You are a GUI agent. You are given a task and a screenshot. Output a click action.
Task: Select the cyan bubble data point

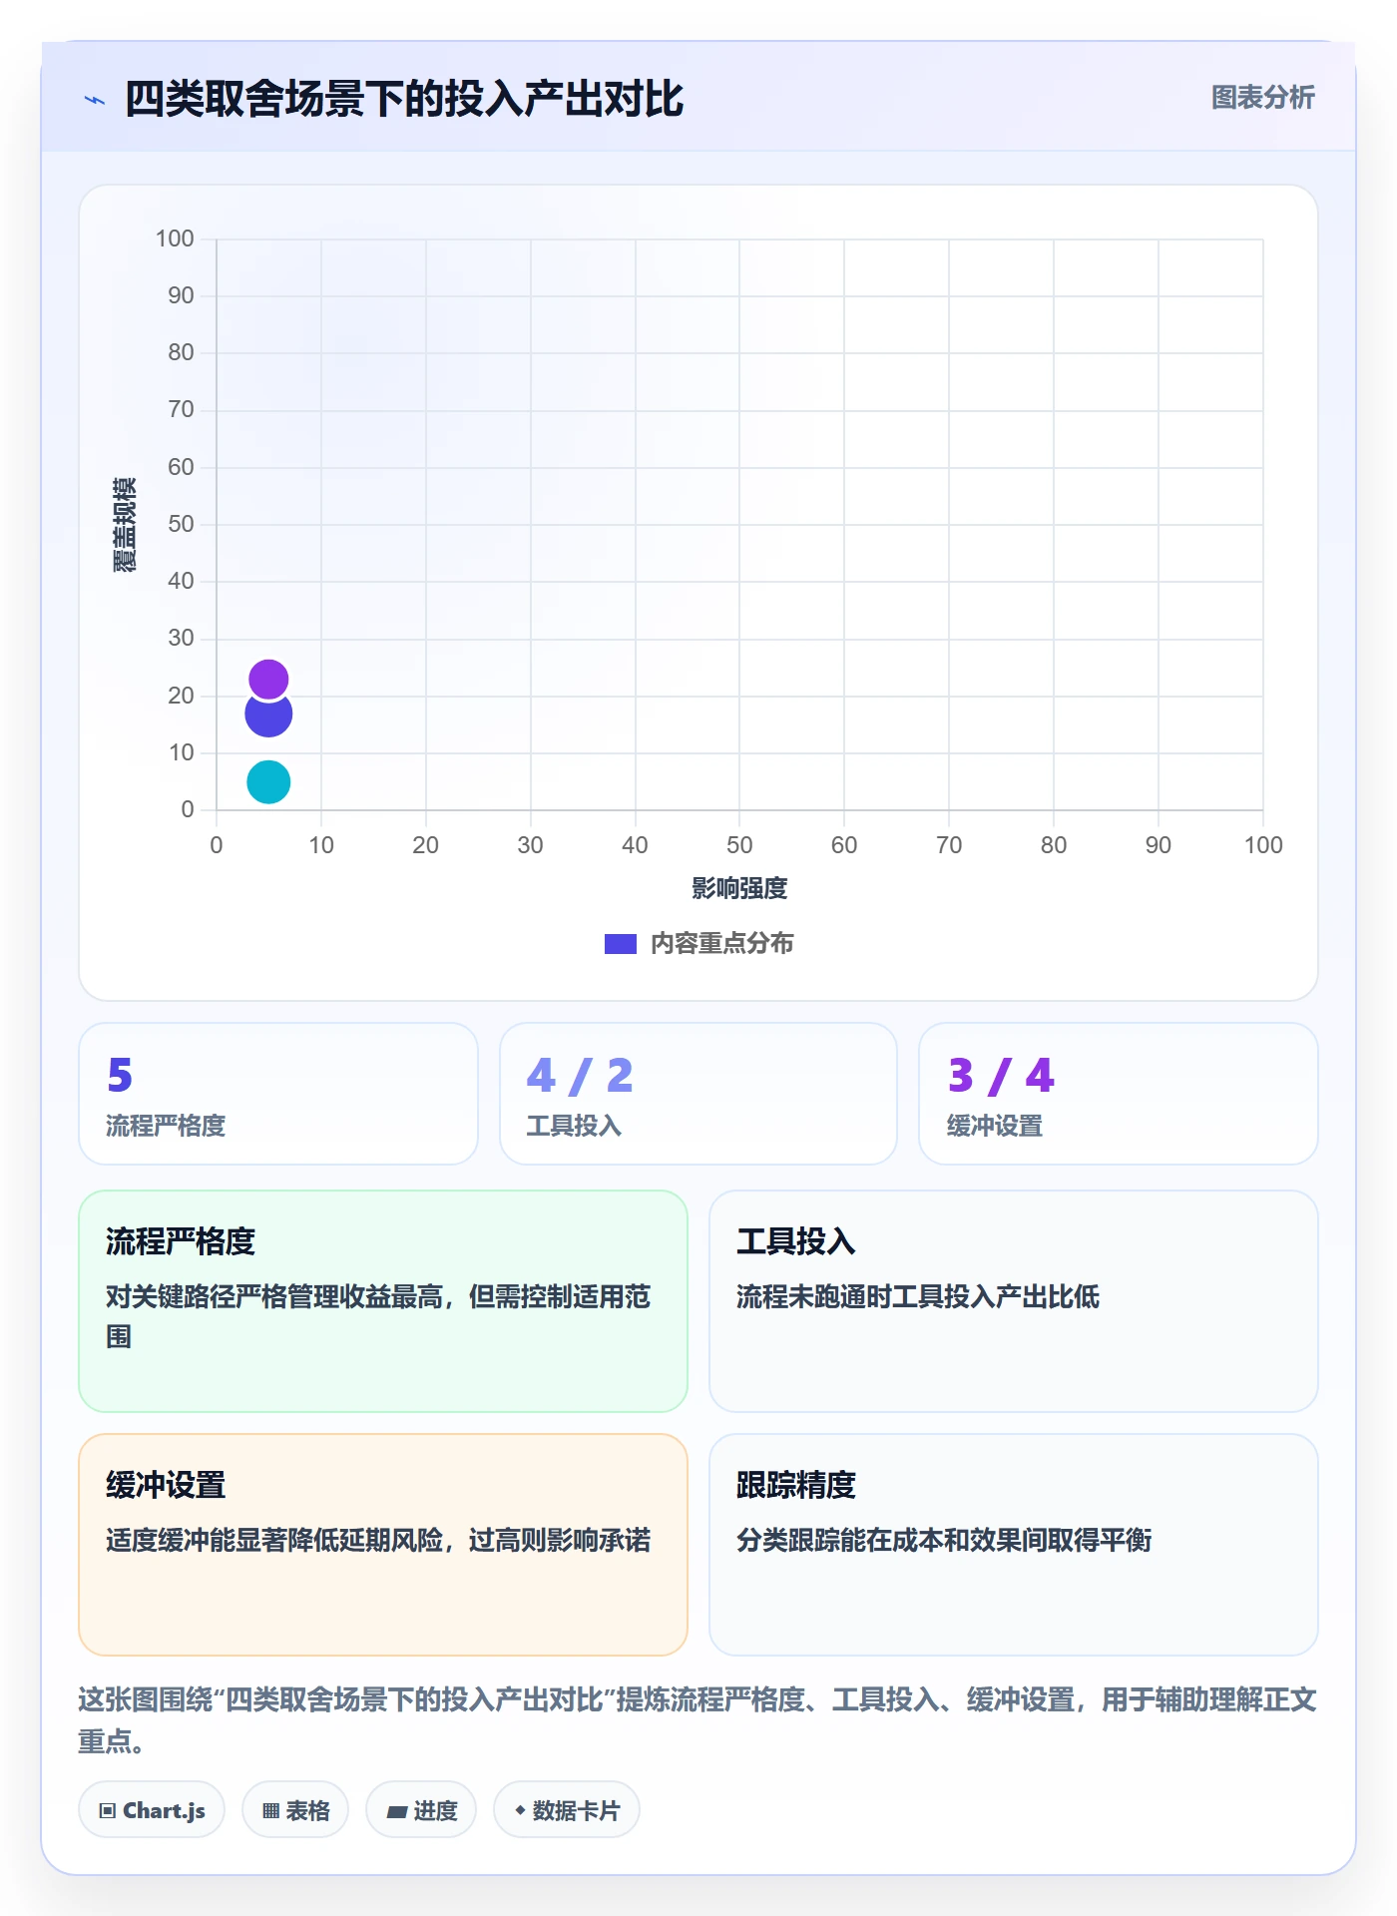[268, 781]
